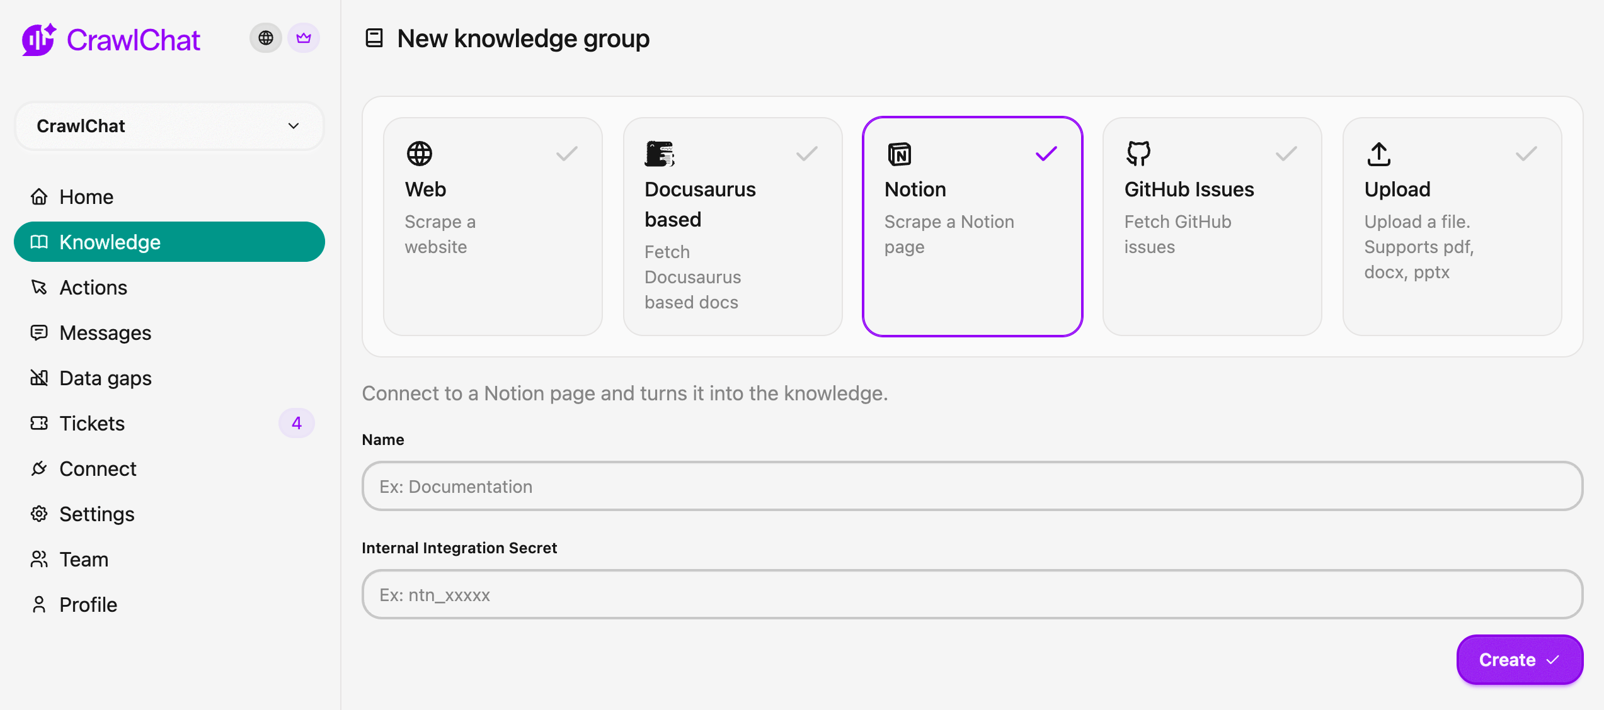Toggle the Notion card purple checkmark
1604x710 pixels.
(x=1046, y=154)
